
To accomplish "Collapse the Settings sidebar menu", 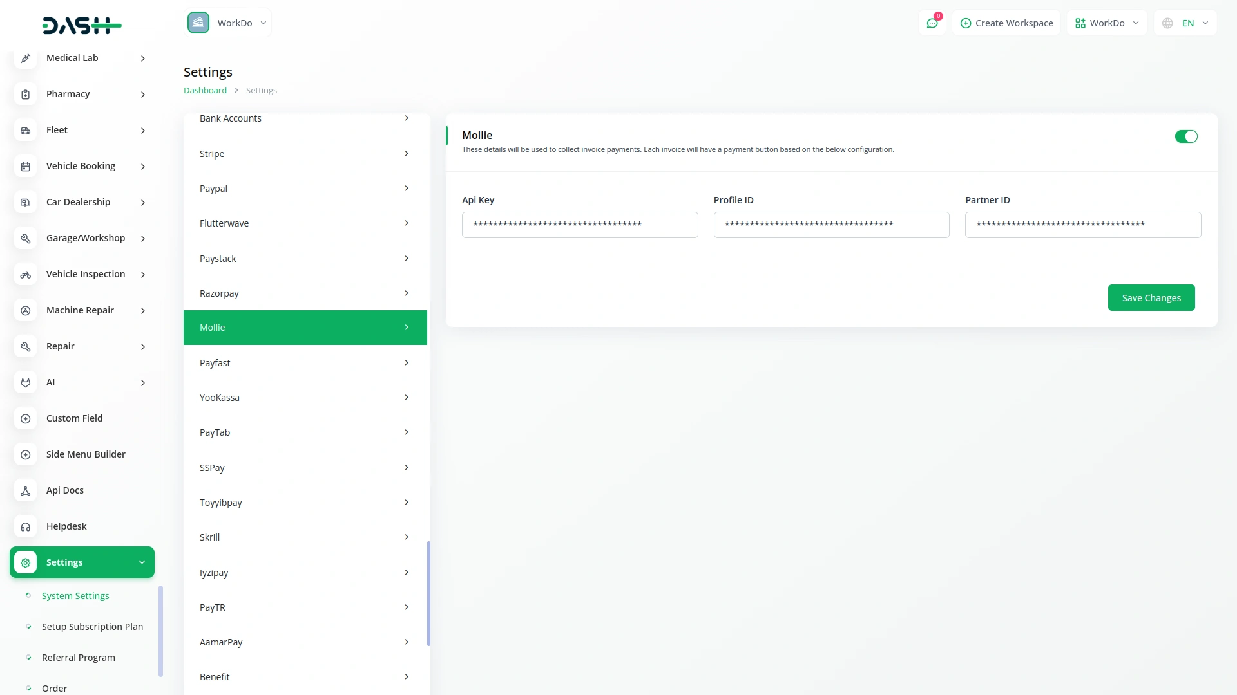I will click(x=142, y=562).
